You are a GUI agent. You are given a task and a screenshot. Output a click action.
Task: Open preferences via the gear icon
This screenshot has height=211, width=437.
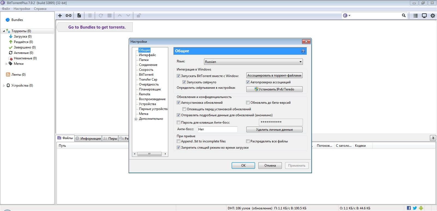pyautogui.click(x=433, y=16)
